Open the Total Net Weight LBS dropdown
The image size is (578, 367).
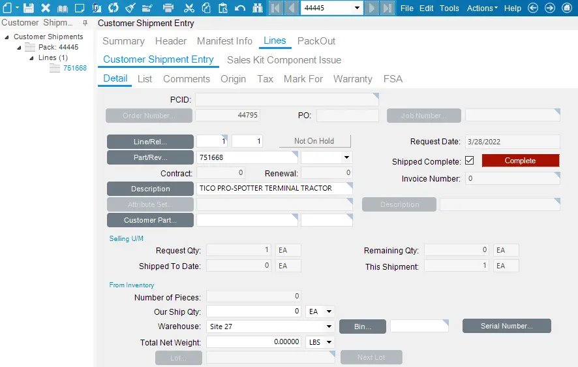(328, 342)
